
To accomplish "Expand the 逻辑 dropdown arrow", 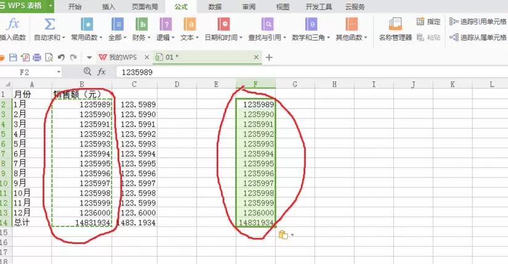I will coord(173,38).
